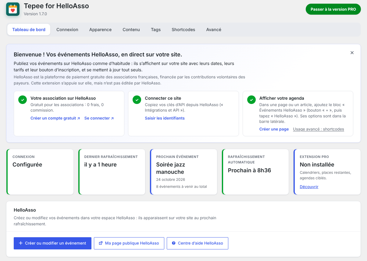Click 'Passer à la version PRO'
The height and width of the screenshot is (261, 367).
click(333, 9)
